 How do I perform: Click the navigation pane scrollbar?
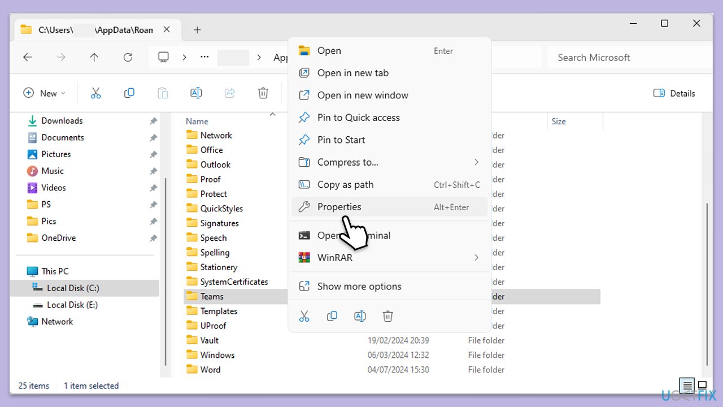click(165, 271)
